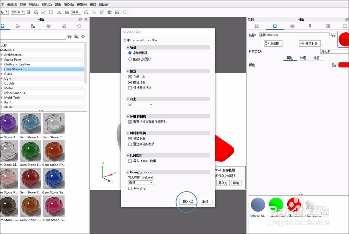Image resolution: width=349 pixels, height=234 pixels.
Task: Click the 材质图 button
Action: [x=273, y=44]
